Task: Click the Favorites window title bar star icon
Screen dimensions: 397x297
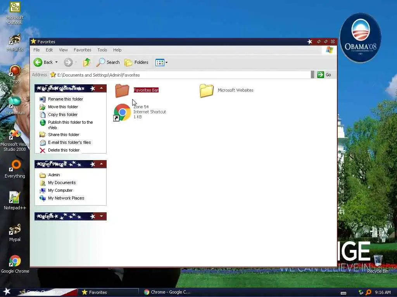Action: [33, 41]
